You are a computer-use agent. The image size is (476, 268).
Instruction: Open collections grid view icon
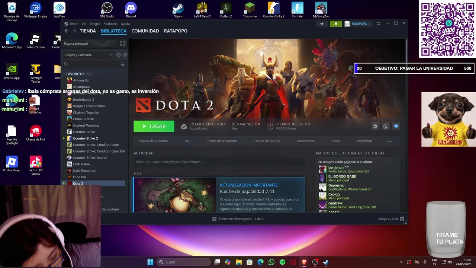[122, 44]
